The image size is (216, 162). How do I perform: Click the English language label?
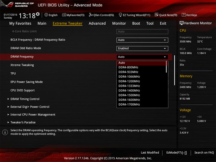point(53,15)
